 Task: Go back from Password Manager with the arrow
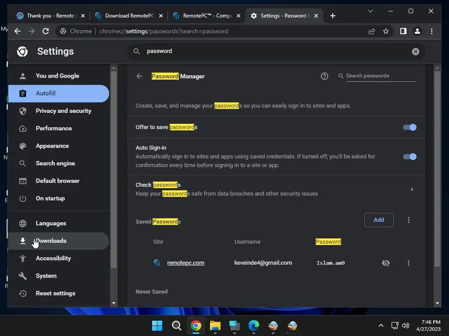(x=139, y=76)
